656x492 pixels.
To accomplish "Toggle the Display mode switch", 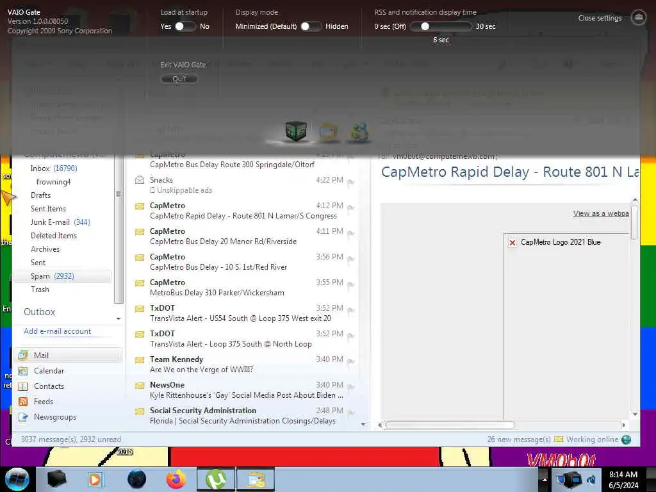I will (311, 26).
